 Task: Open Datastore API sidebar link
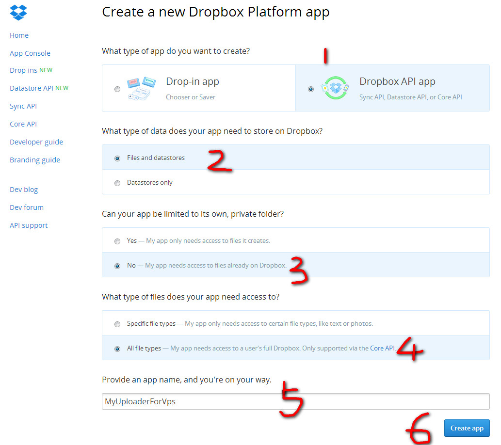pyautogui.click(x=32, y=88)
